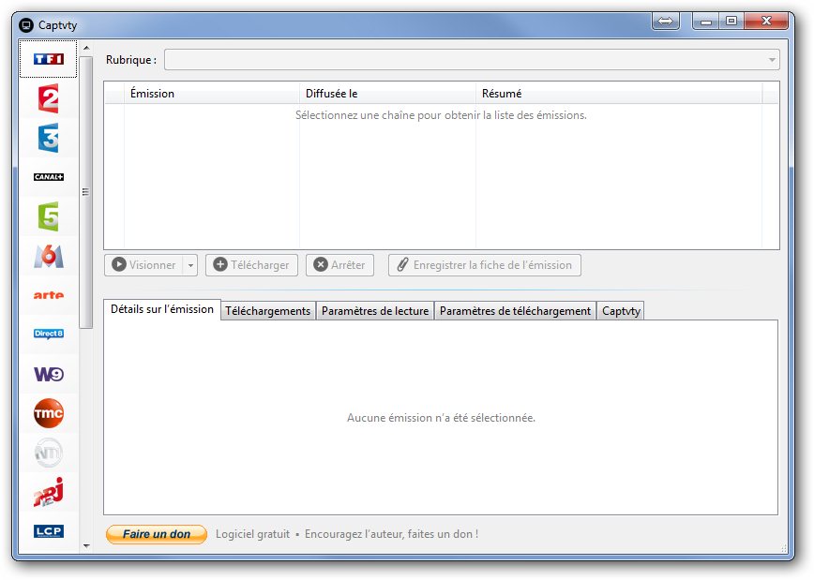Select the W9 channel logo

[x=49, y=374]
